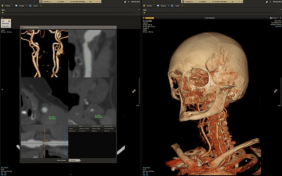Select the Lesion row in the measurement table

coord(92,129)
